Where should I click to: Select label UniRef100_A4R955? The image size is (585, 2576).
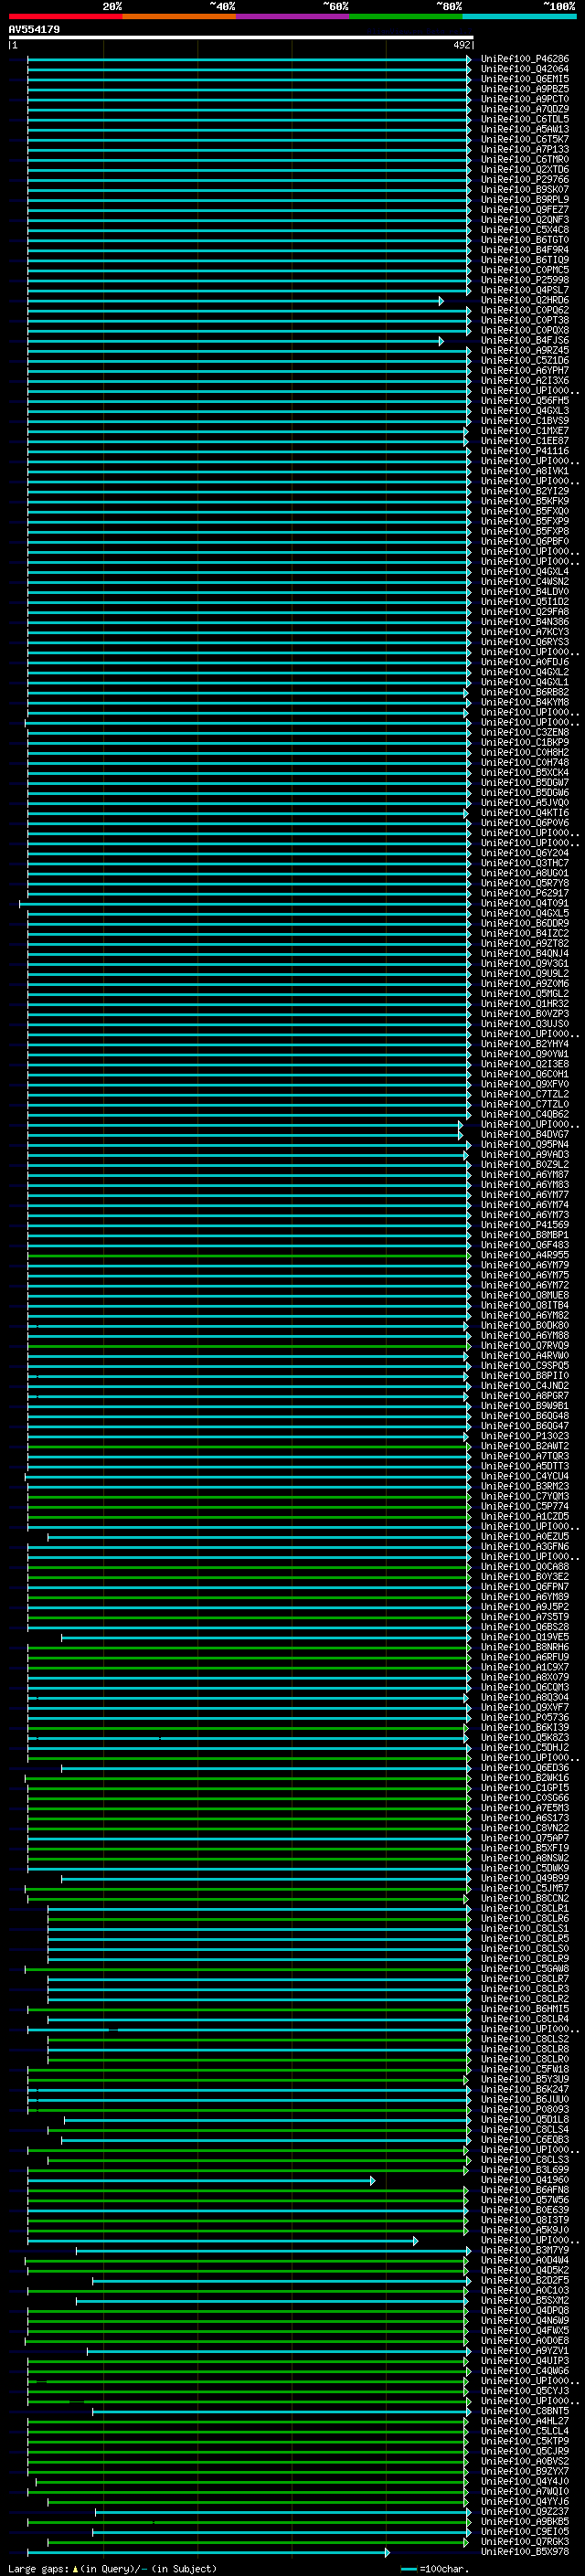524,1255
